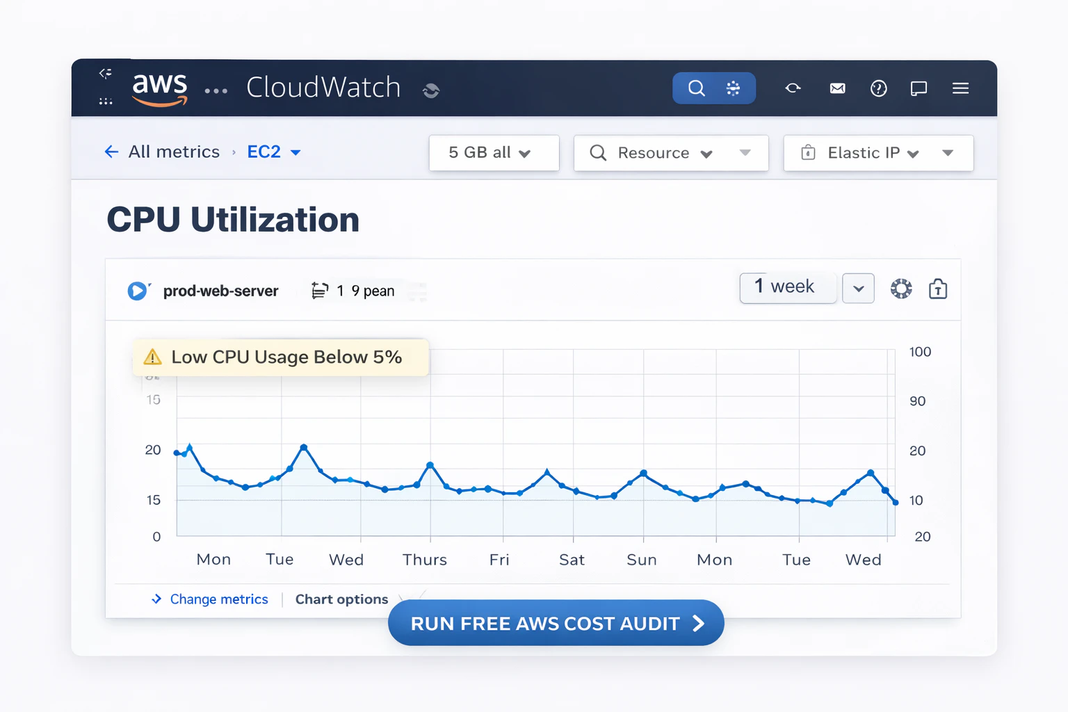Screen dimensions: 1068x712
Task: Click the small arrows icon above the grid dots
Action: (106, 73)
